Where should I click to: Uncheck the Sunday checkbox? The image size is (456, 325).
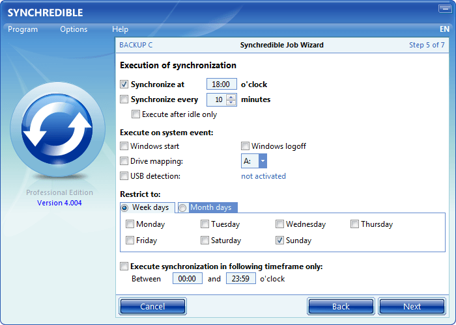click(279, 240)
